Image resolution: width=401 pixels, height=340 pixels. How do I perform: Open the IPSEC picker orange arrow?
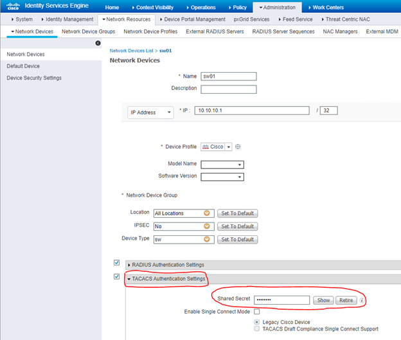coord(207,226)
